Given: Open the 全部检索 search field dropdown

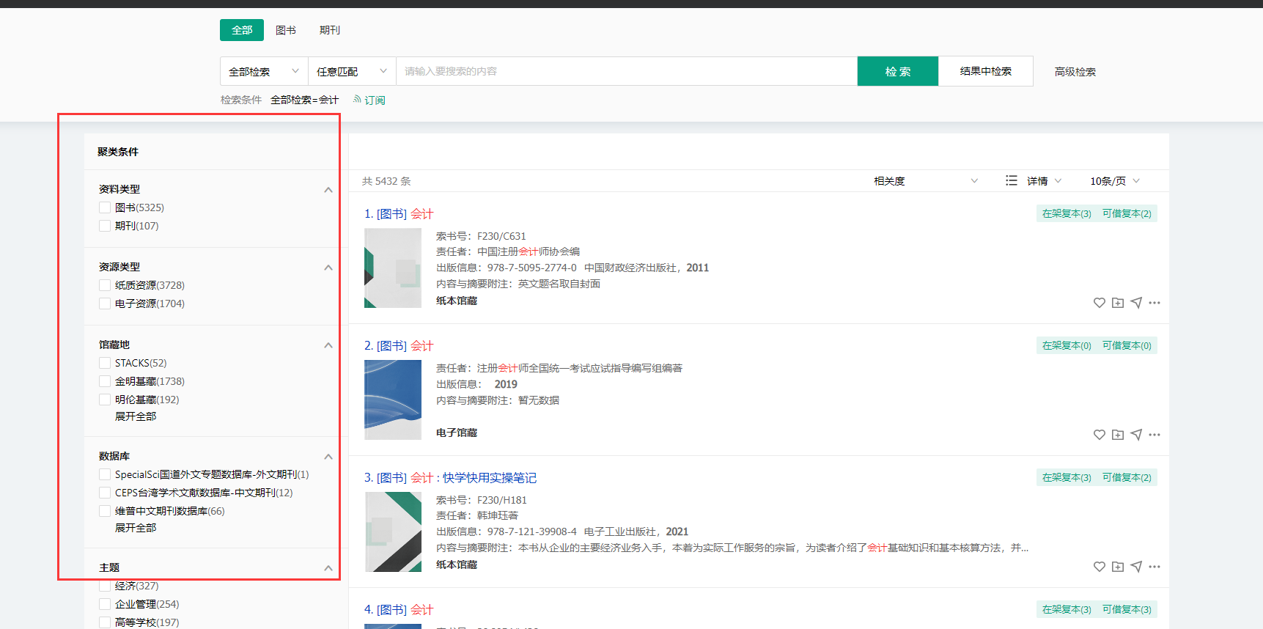Looking at the screenshot, I should tap(264, 71).
